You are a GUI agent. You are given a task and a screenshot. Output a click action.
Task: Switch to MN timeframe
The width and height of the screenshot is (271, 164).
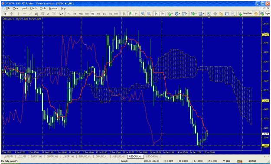(x=116, y=14)
